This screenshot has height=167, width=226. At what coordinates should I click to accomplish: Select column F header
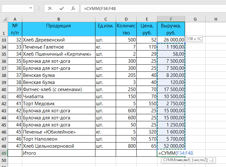pos(171,19)
